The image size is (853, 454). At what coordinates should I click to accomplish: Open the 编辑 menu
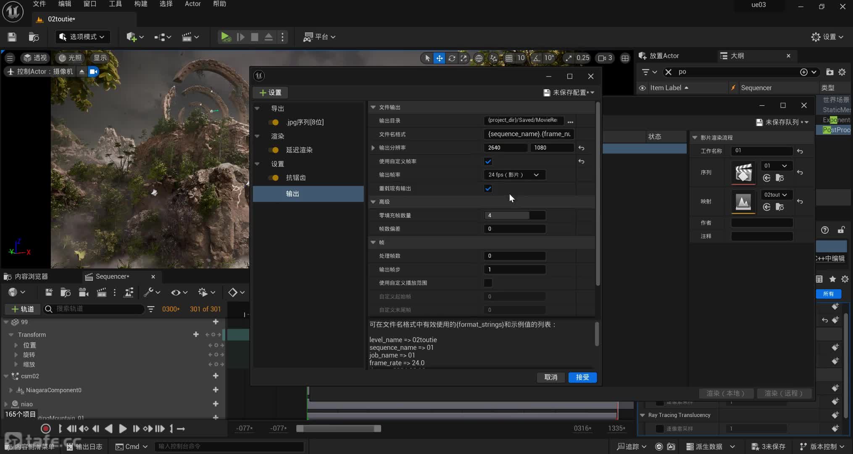[64, 4]
